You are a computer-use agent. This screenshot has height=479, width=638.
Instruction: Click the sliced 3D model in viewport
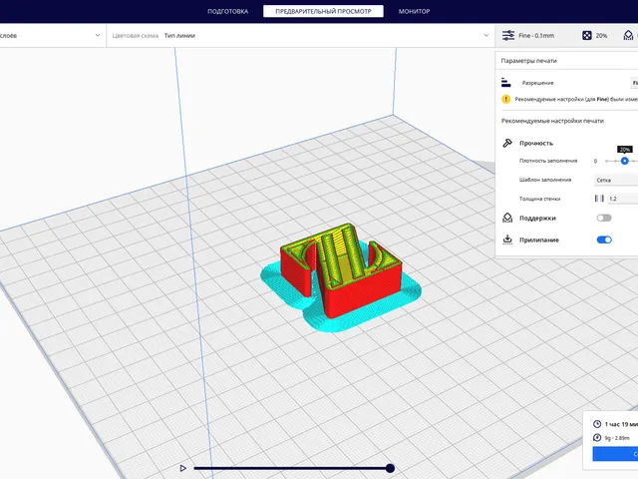pyautogui.click(x=341, y=270)
